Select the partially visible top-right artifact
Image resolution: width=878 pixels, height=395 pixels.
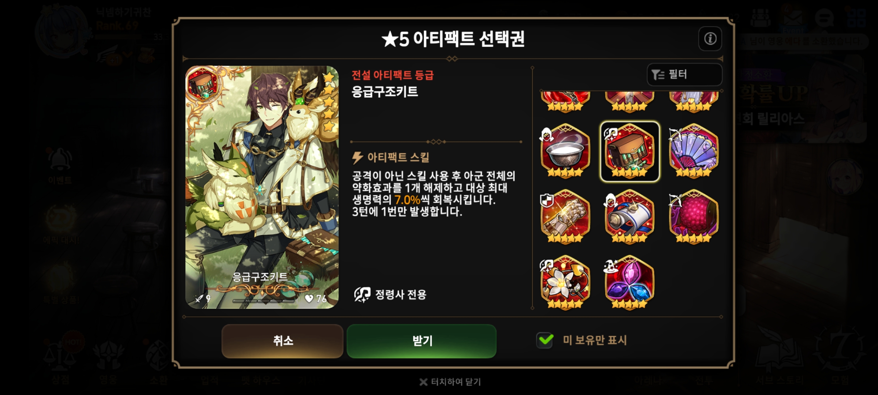(694, 101)
